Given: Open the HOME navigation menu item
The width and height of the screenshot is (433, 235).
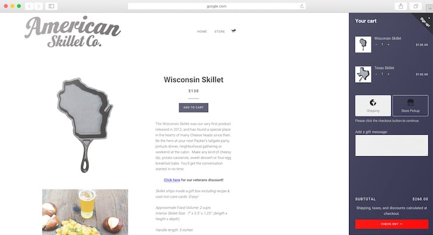Looking at the screenshot, I should coord(202,31).
